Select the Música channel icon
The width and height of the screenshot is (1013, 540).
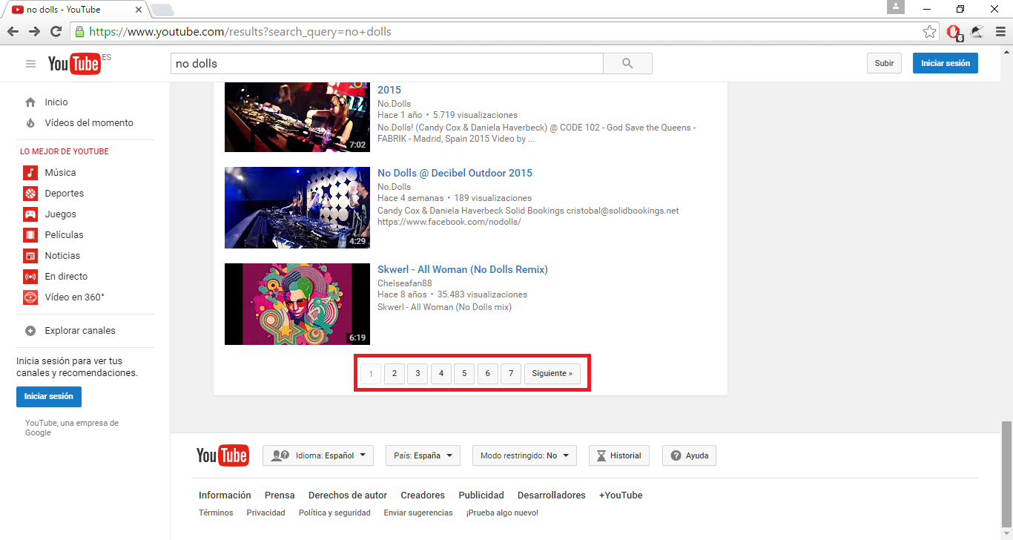click(x=30, y=173)
